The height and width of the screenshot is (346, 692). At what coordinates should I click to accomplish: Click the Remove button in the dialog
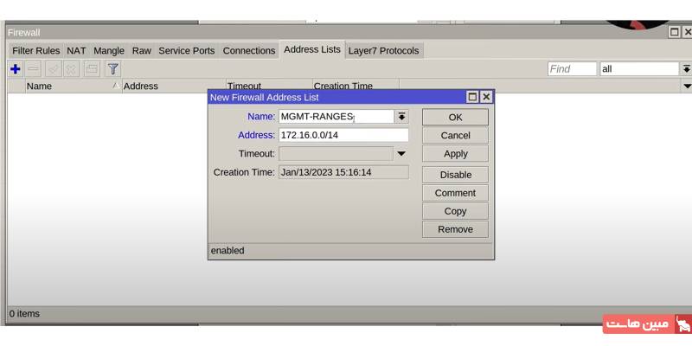(456, 229)
